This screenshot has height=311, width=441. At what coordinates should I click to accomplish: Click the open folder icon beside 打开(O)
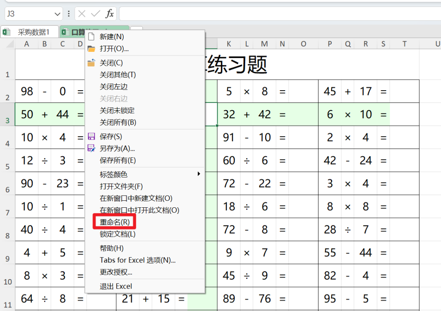(91, 49)
